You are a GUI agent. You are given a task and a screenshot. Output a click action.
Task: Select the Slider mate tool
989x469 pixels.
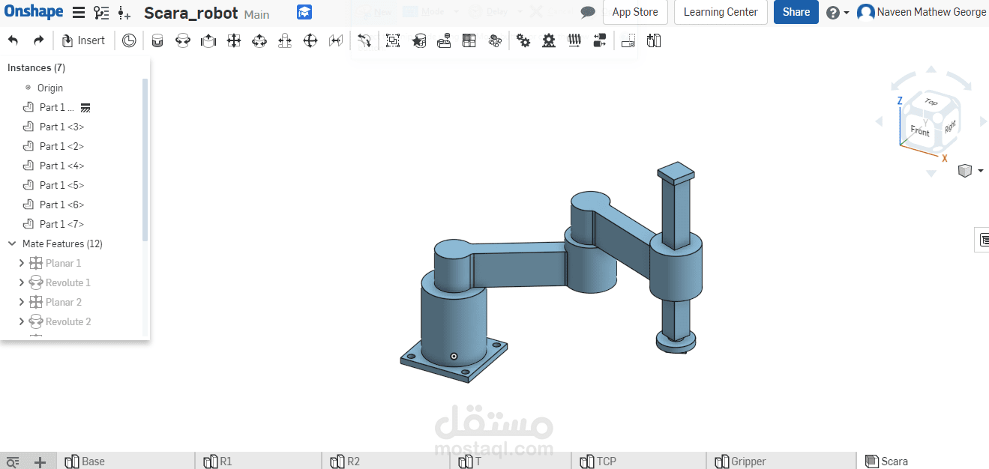pos(208,40)
